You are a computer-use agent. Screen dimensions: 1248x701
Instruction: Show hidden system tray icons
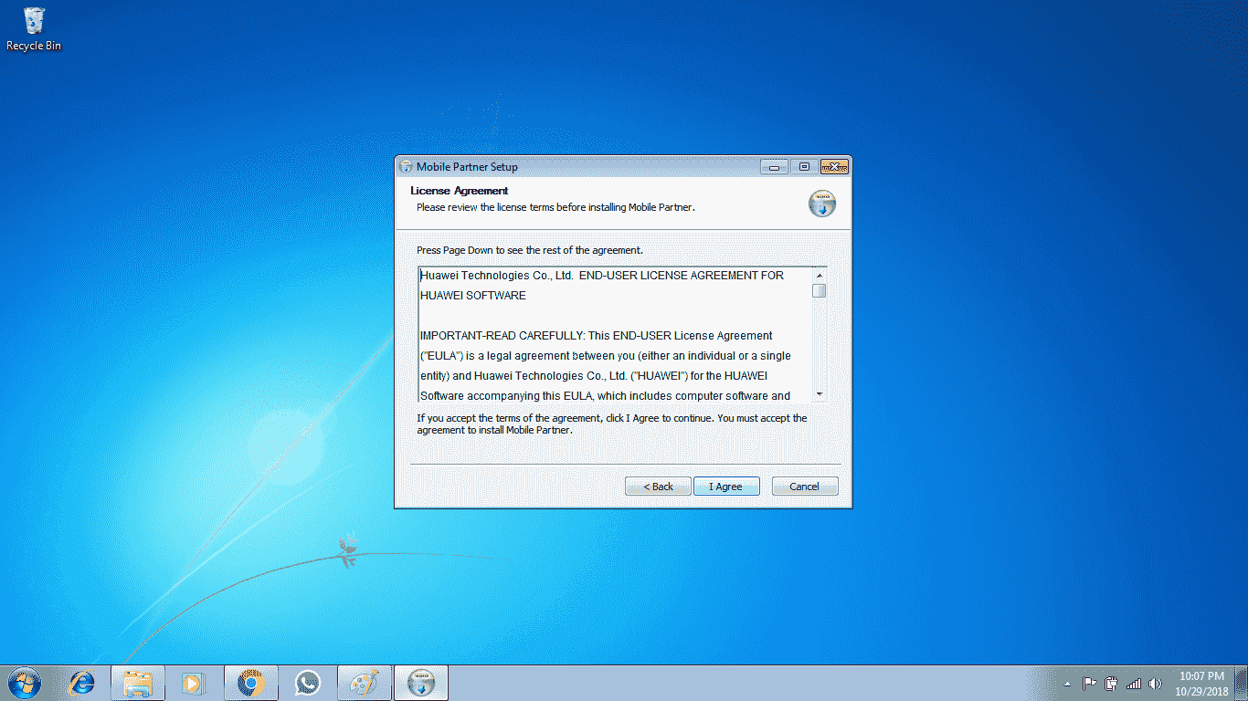point(1067,684)
